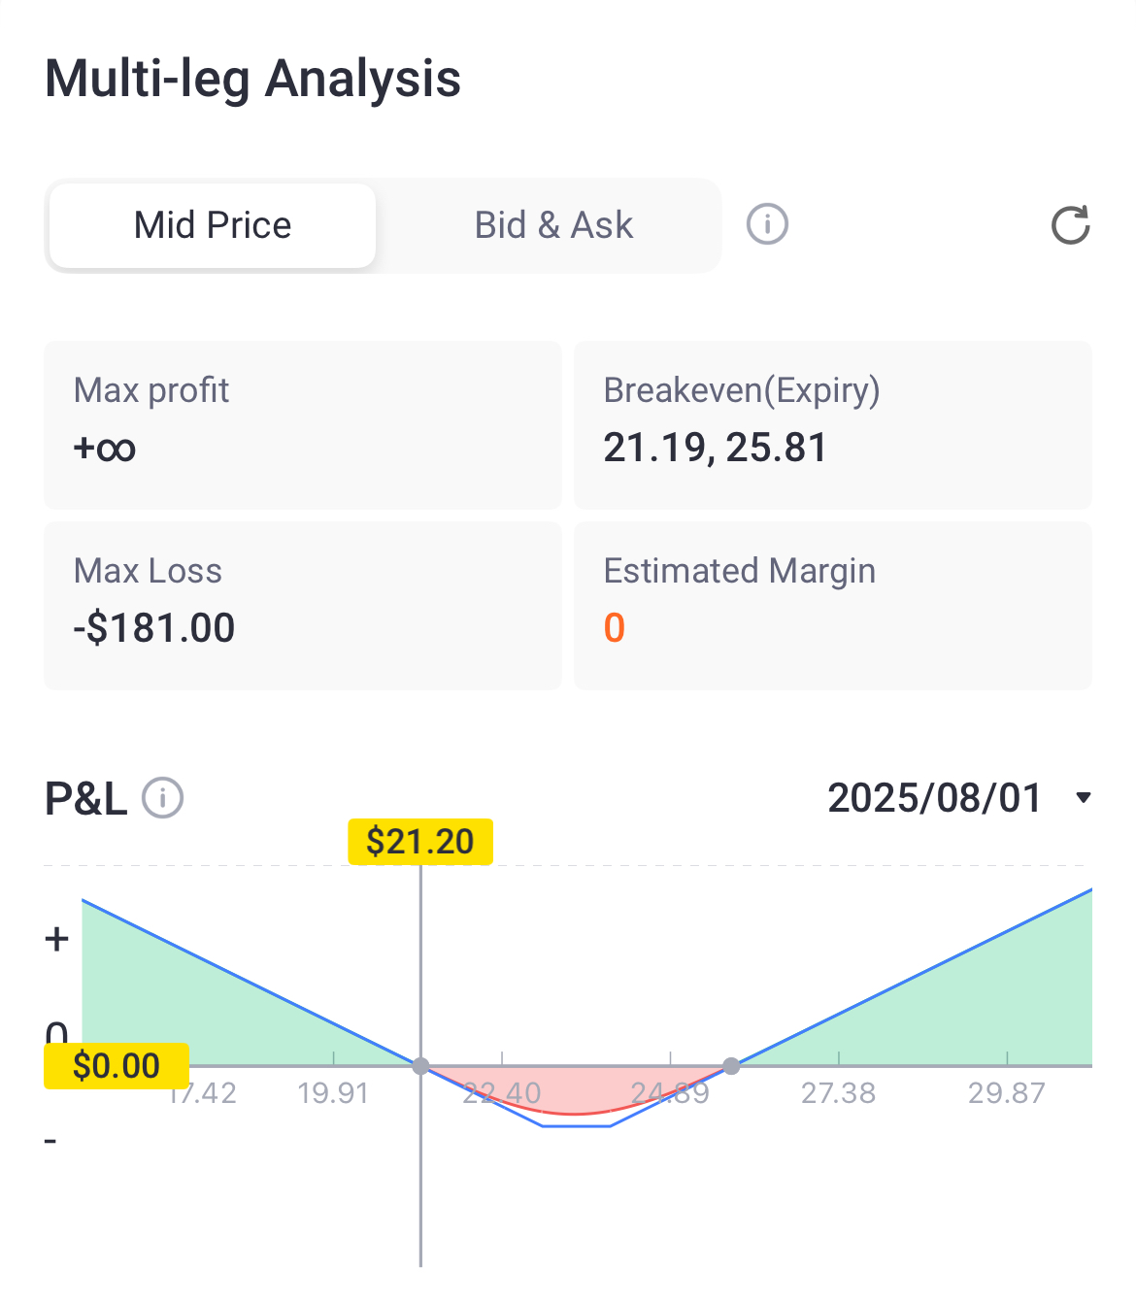
Task: Click the yellow $0.00 P&L label
Action: (x=117, y=1066)
